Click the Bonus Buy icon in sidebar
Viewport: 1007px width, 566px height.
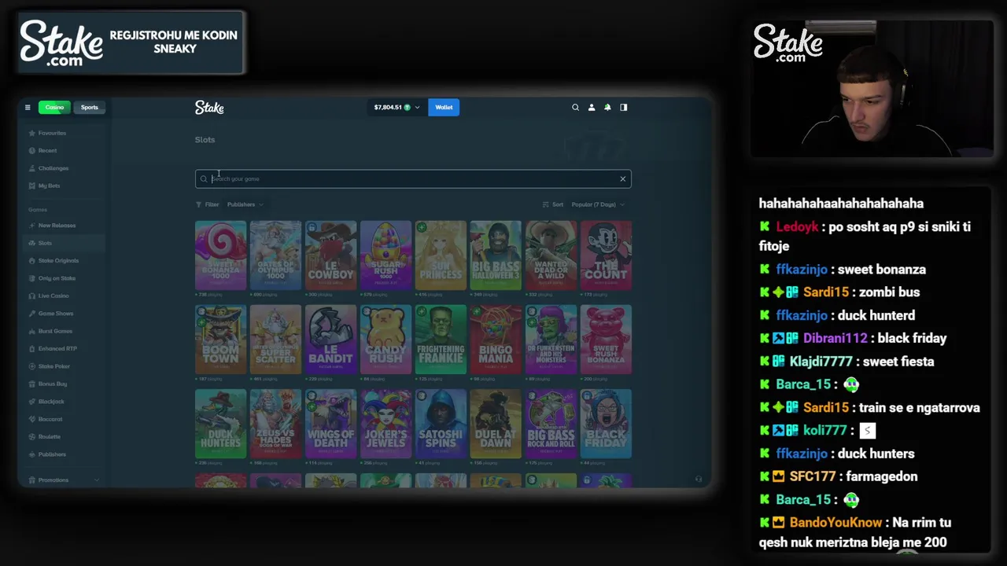31,384
